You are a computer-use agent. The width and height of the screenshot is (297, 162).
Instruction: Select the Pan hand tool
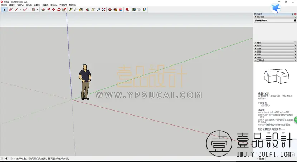(93, 9)
